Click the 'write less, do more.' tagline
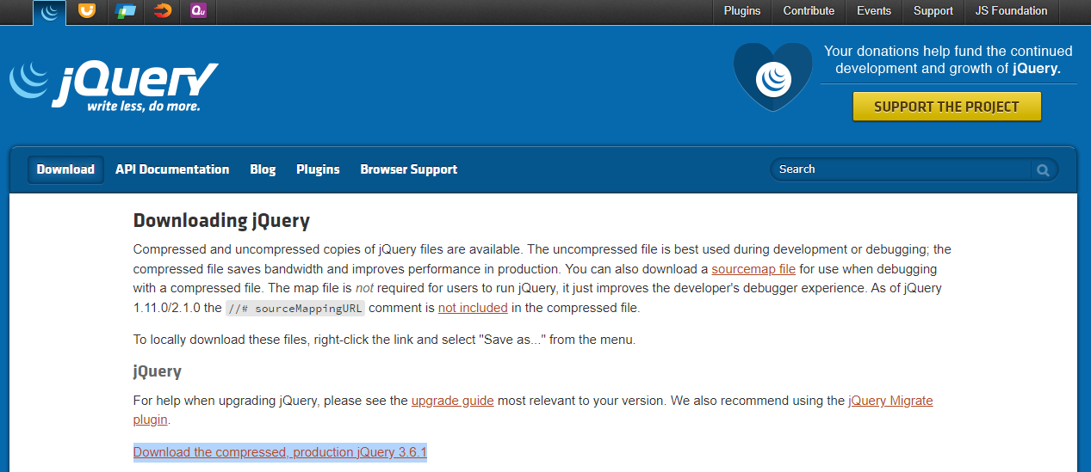Image resolution: width=1091 pixels, height=472 pixels. tap(143, 107)
